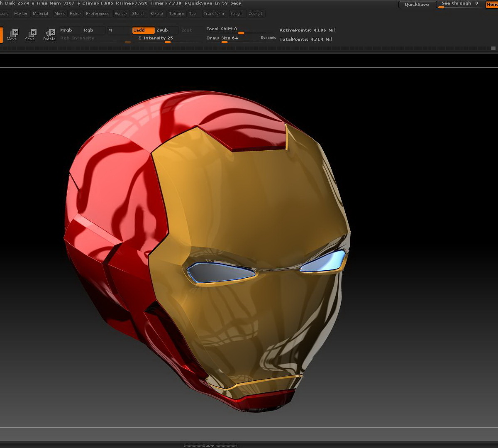Select the Rotate transform tool
The height and width of the screenshot is (448, 498).
[x=49, y=34]
